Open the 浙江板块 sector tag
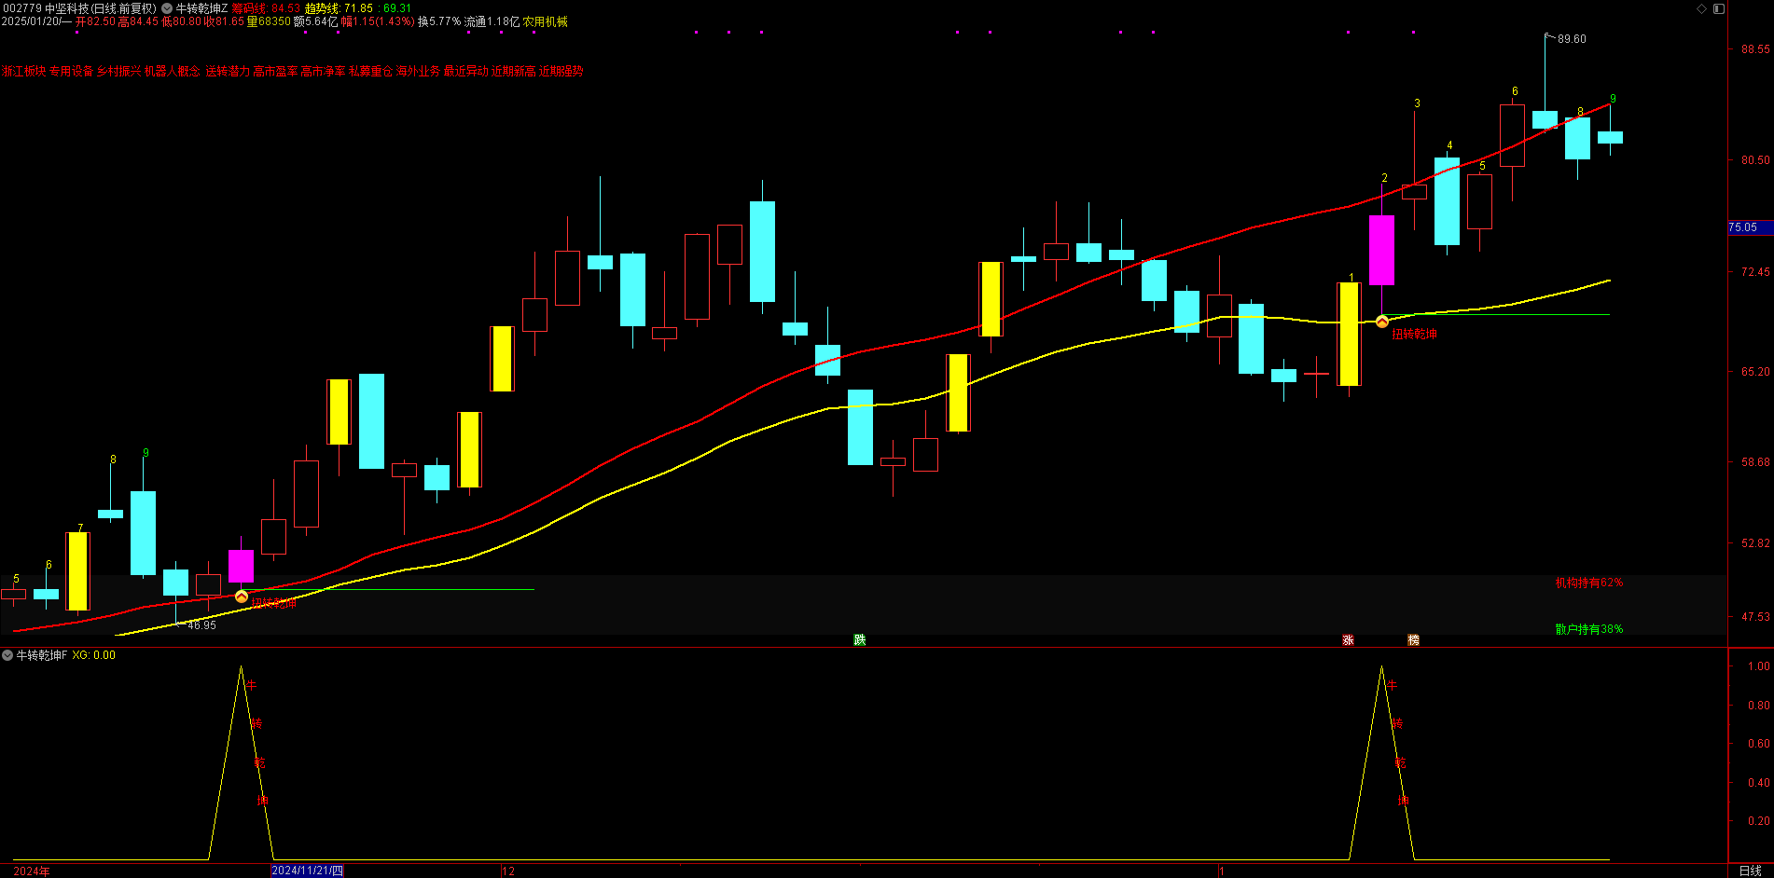1774x878 pixels. click(x=23, y=71)
